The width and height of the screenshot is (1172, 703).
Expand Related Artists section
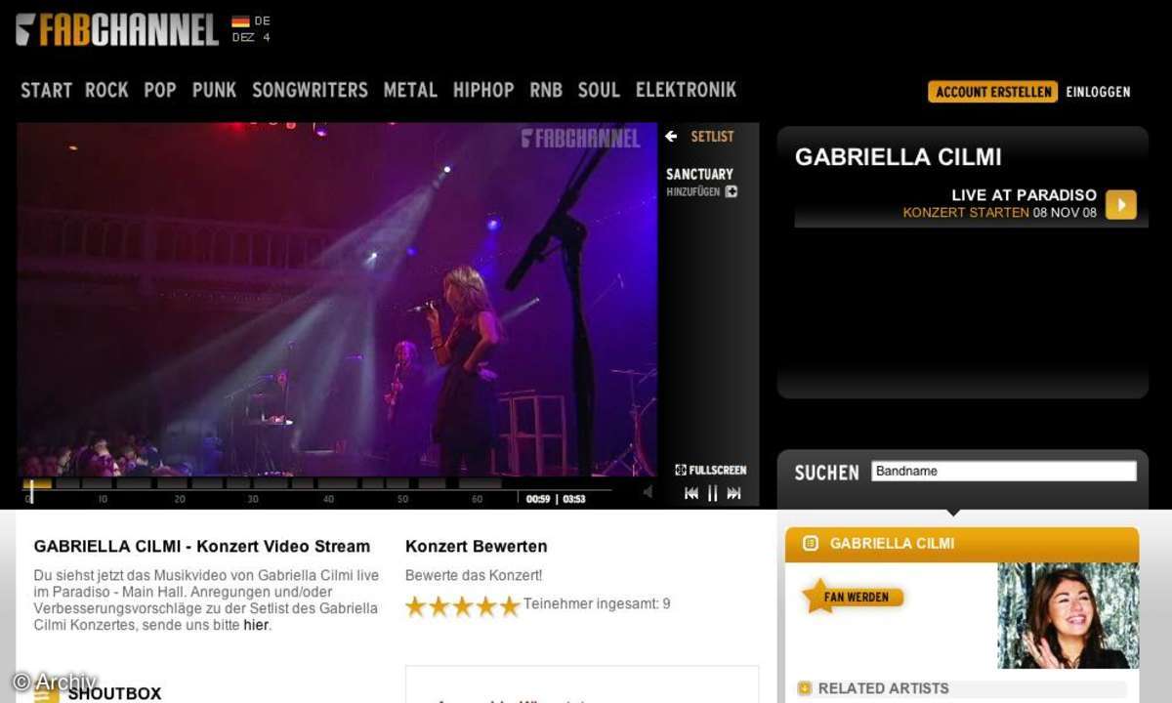pos(805,688)
